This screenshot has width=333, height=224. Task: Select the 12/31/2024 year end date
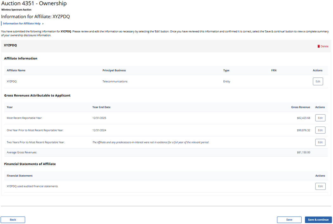point(99,130)
